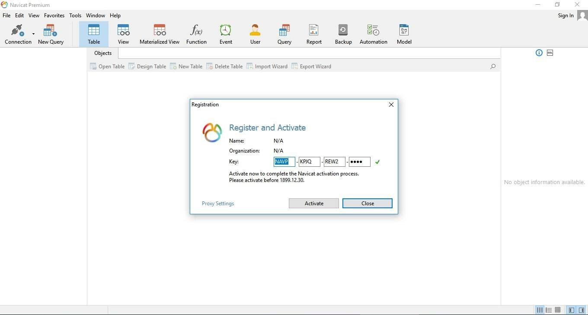The image size is (588, 315).
Task: Open the View menu in menu bar
Action: pos(34,16)
